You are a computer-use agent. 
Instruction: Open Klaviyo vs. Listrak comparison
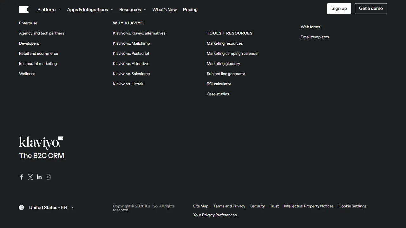tap(128, 84)
